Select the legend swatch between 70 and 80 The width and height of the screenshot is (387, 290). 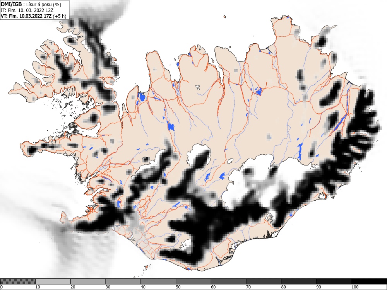click(x=263, y=281)
